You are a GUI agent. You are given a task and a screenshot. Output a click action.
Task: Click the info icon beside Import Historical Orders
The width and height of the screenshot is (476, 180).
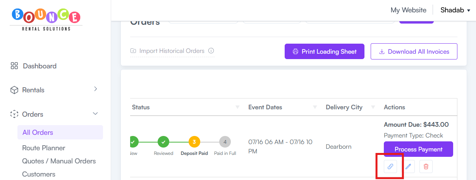(211, 51)
